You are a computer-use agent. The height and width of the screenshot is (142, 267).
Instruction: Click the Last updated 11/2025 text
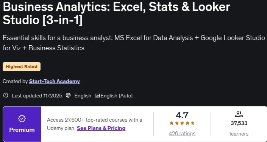(x=37, y=96)
